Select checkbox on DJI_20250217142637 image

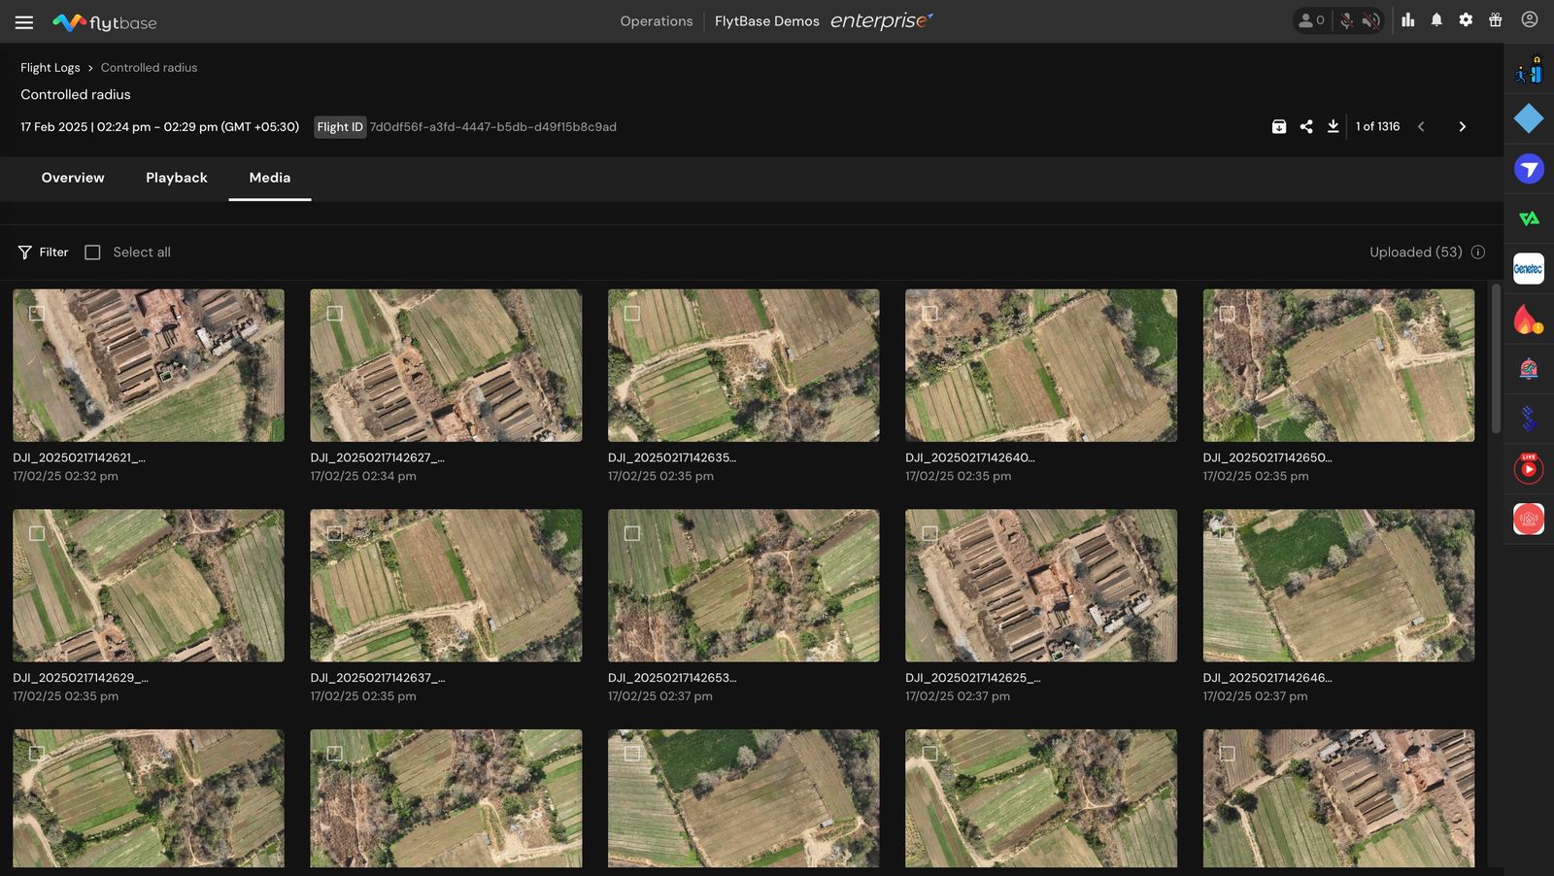[334, 533]
